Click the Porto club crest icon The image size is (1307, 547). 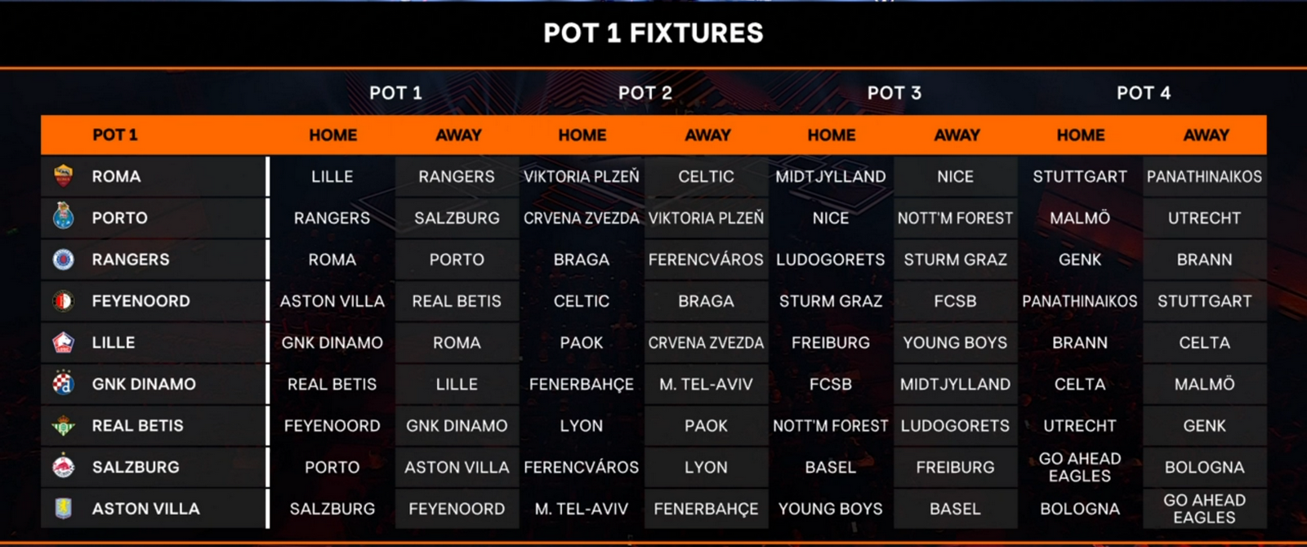63,217
